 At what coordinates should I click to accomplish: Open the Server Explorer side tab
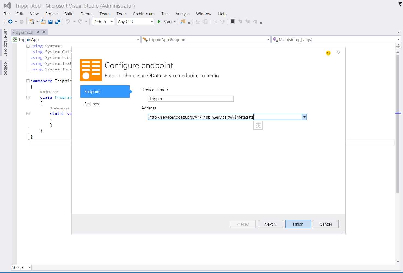coord(5,42)
